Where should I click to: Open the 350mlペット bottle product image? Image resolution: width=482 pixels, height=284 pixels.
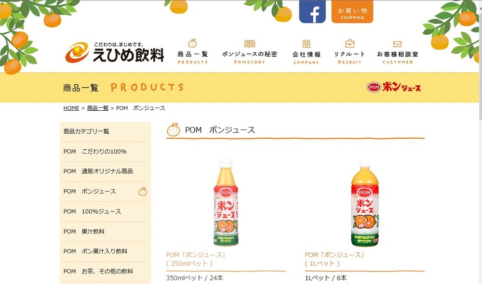(x=226, y=202)
